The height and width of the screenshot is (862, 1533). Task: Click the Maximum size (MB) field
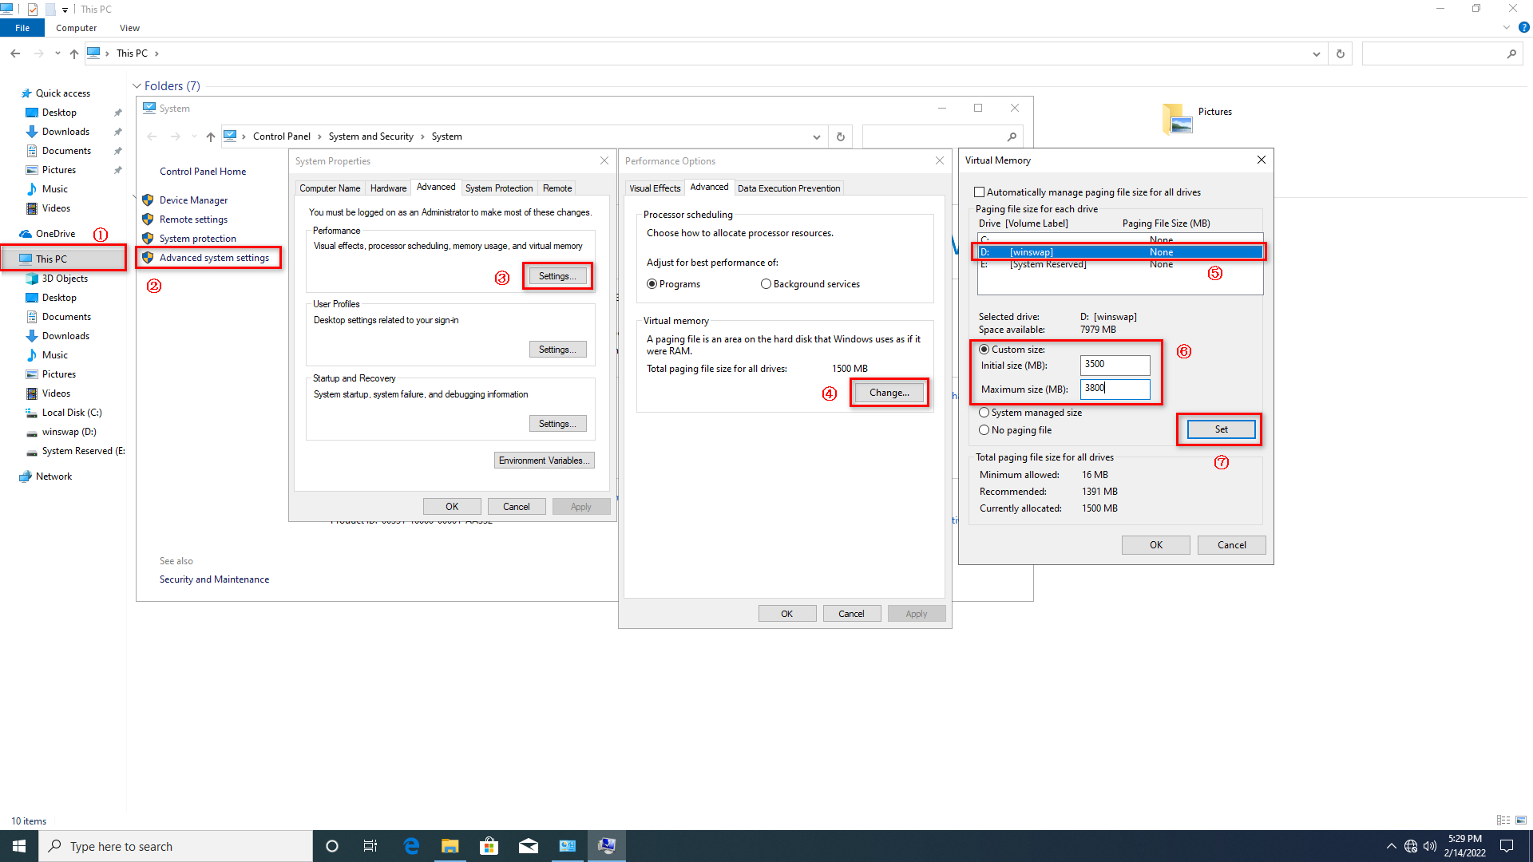[1115, 389]
